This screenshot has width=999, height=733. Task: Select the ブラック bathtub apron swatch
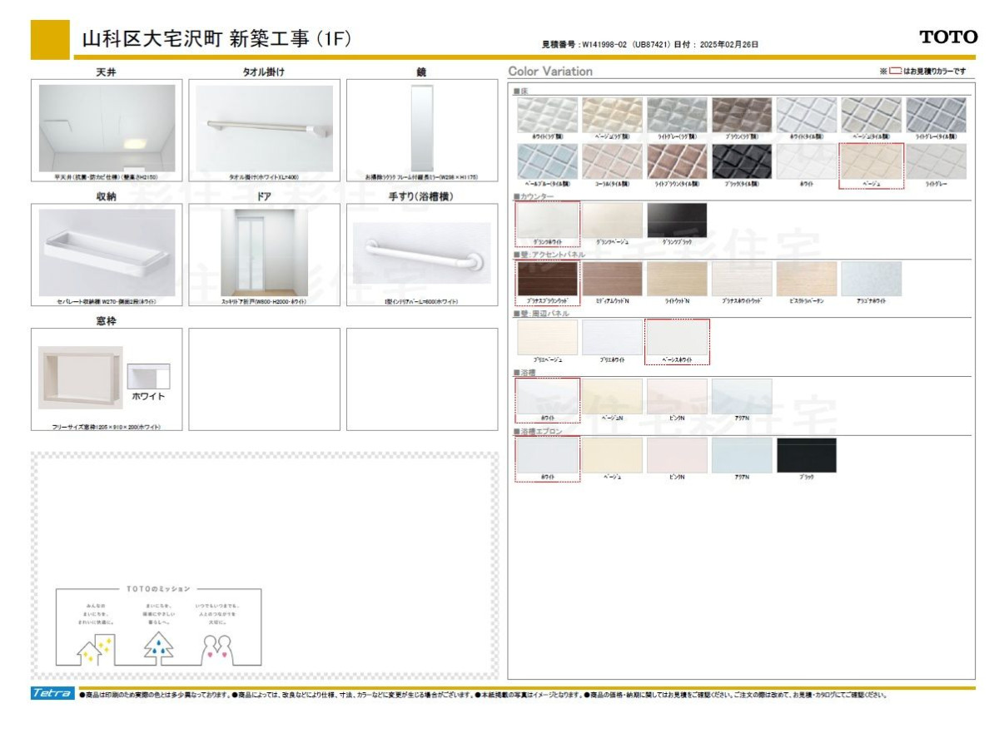pyautogui.click(x=806, y=455)
